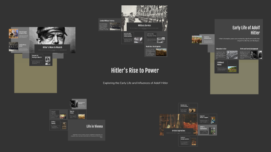Zoom into 'Birth and Family Background' subtopic
The image size is (271, 152).
click(x=249, y=49)
